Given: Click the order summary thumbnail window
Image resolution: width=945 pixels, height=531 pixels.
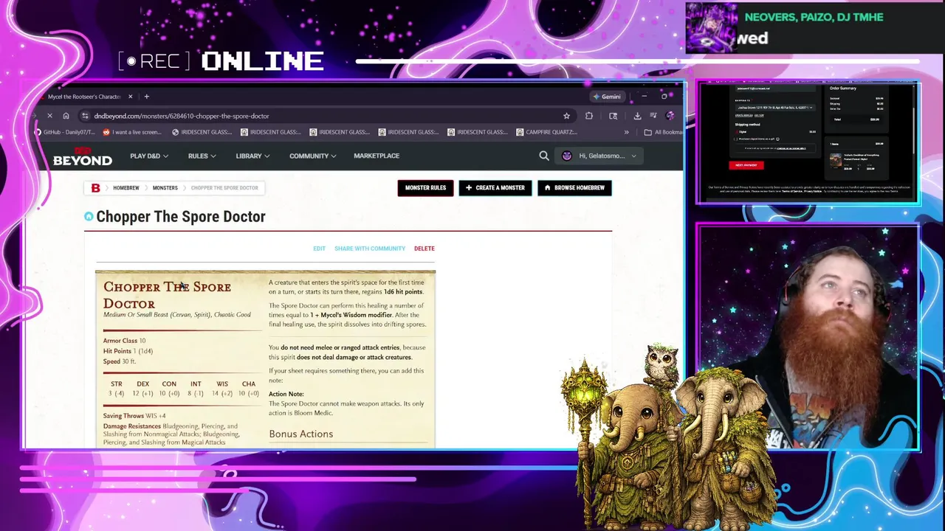Looking at the screenshot, I should point(808,143).
